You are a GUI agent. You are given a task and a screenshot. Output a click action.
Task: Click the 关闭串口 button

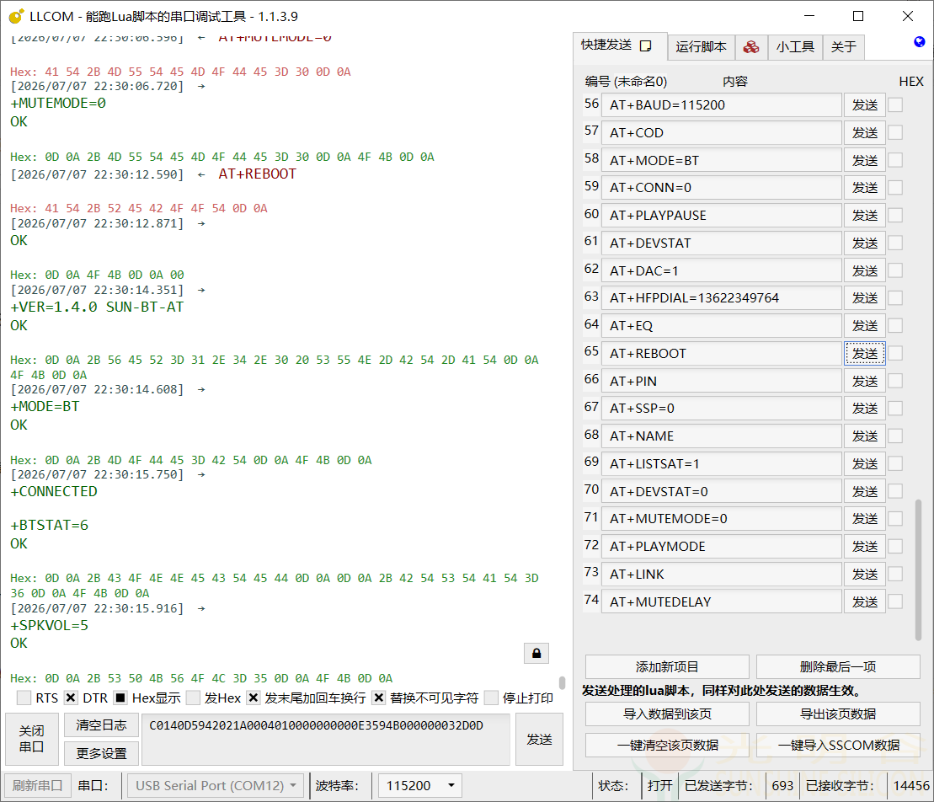[x=31, y=739]
